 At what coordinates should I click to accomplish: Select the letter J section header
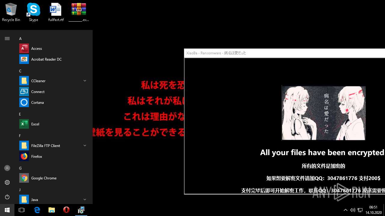point(20,190)
